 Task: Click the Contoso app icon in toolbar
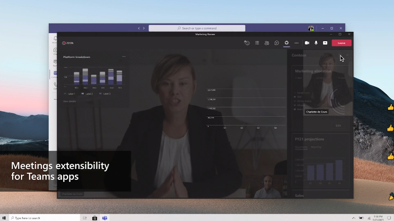point(286,43)
